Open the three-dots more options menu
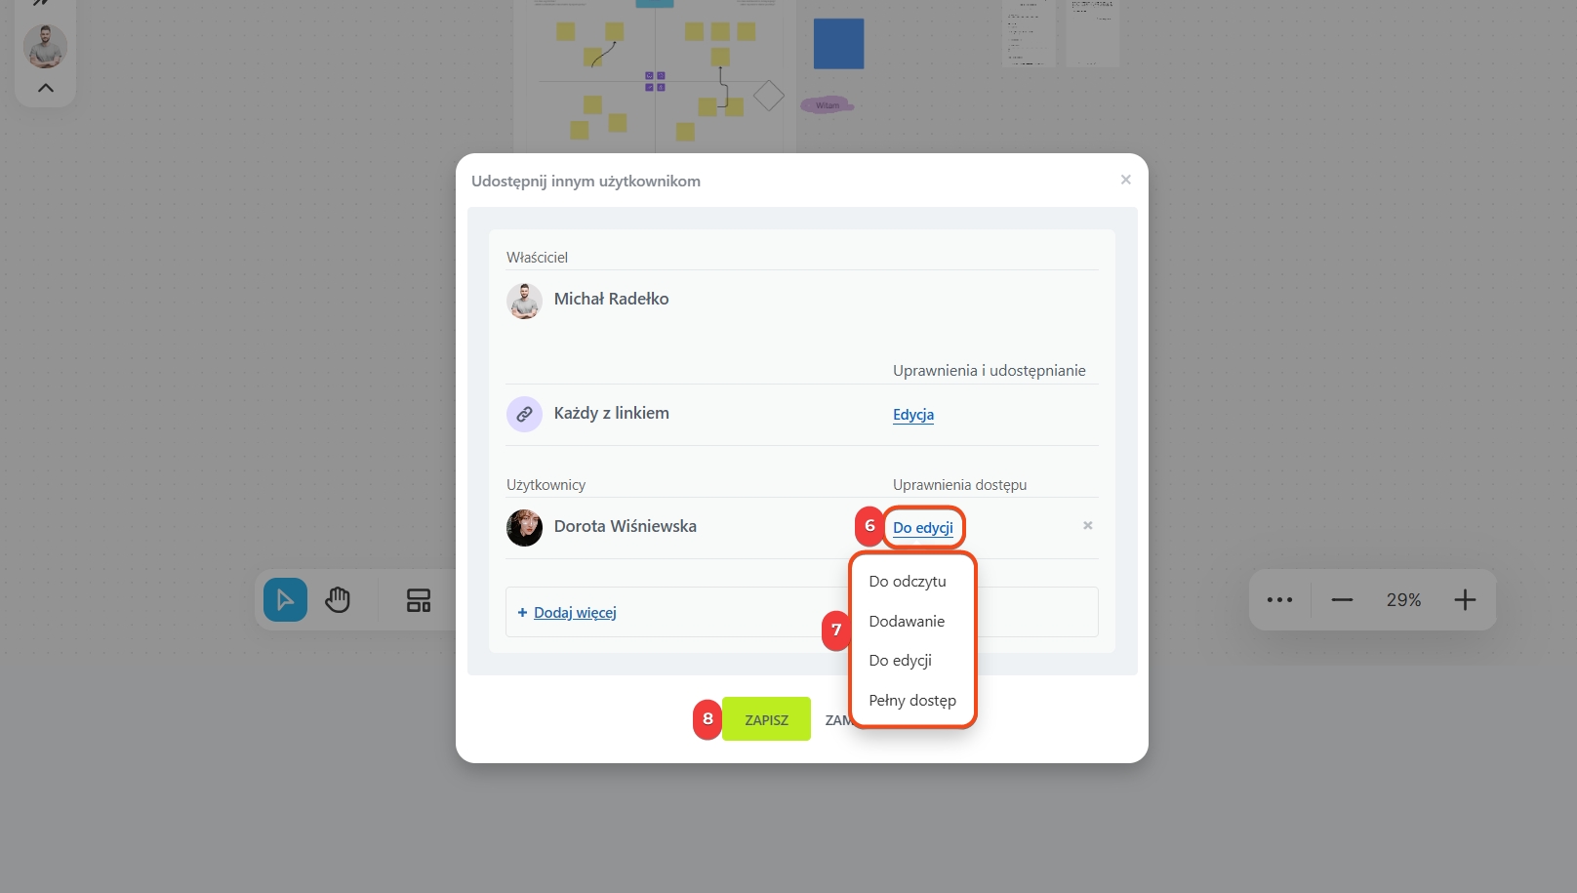 click(x=1279, y=599)
